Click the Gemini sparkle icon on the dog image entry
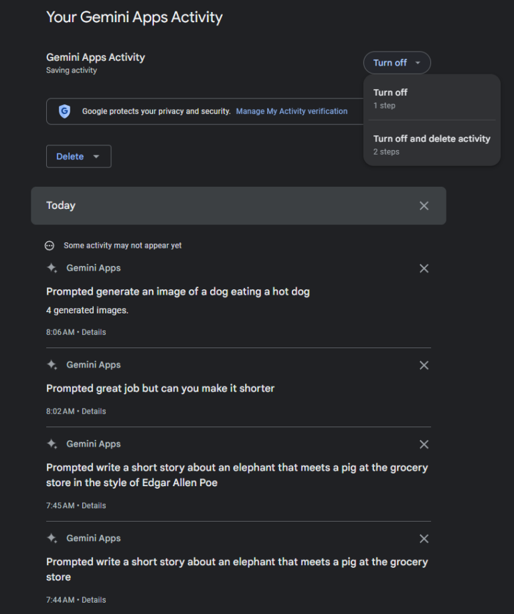The image size is (514, 614). pyautogui.click(x=52, y=268)
